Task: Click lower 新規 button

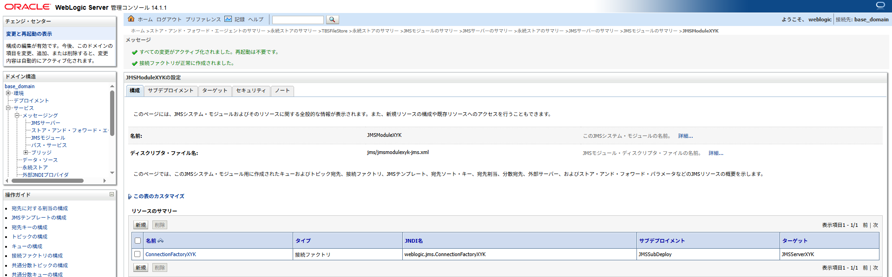Action: pyautogui.click(x=141, y=268)
